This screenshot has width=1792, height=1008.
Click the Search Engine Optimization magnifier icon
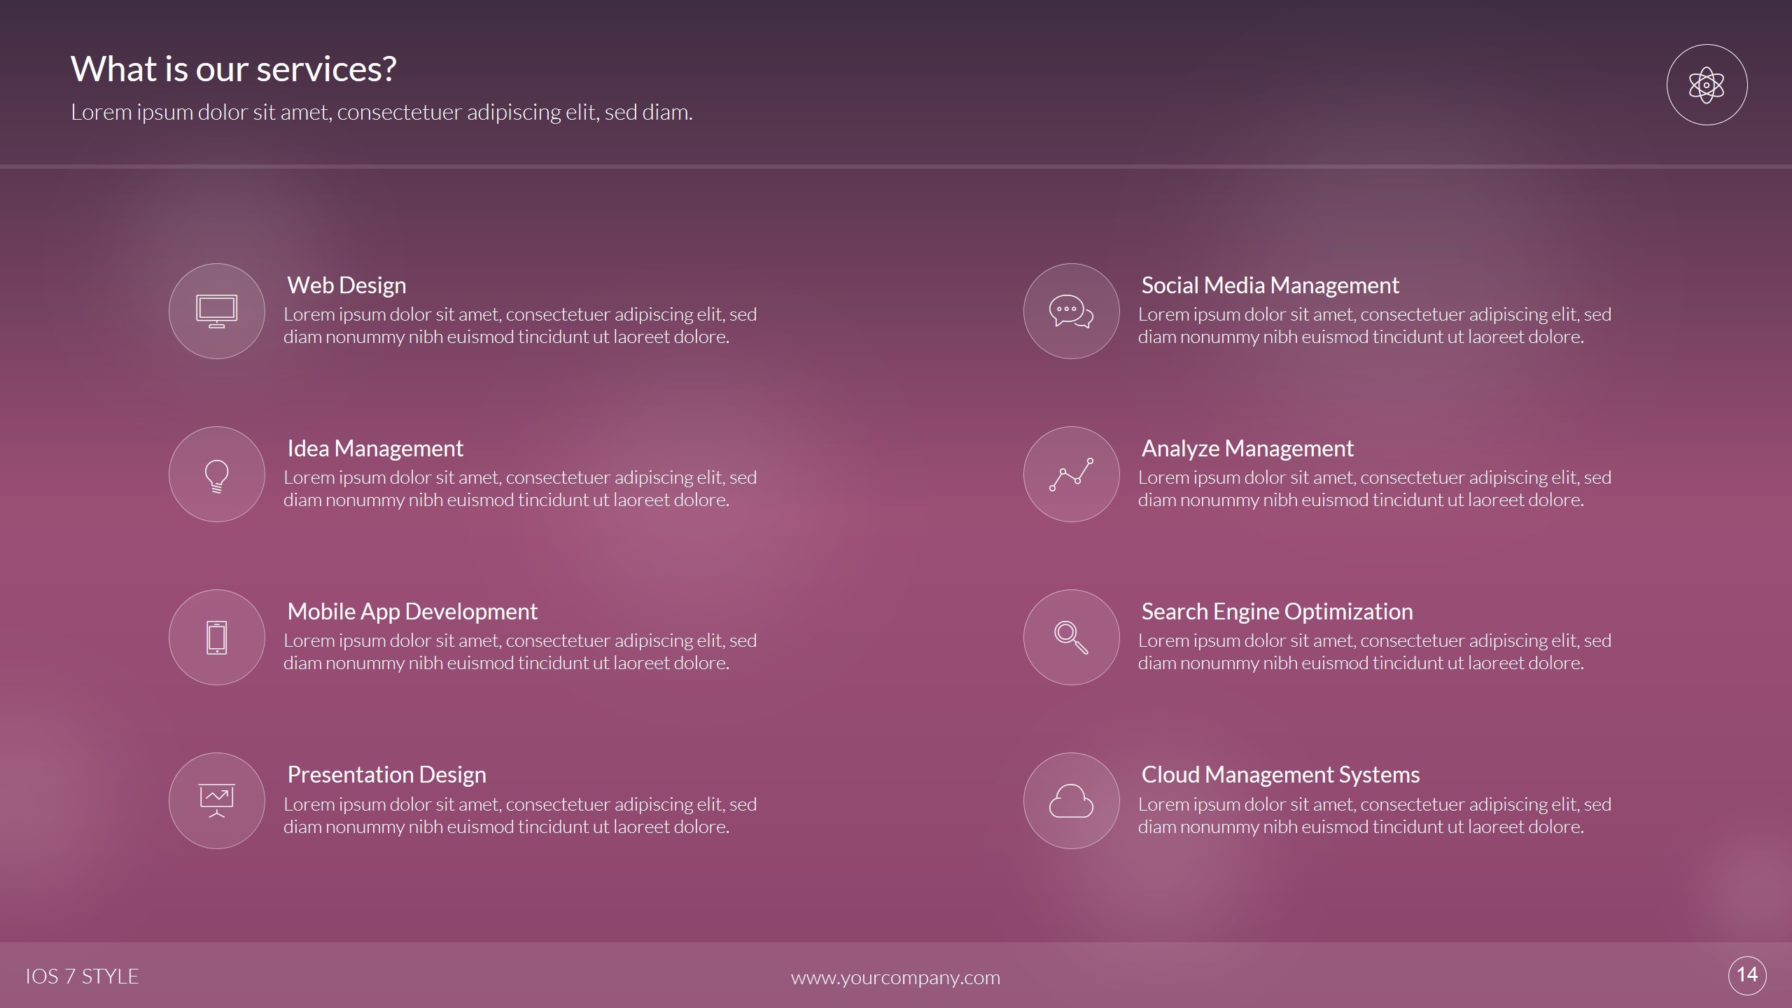[1071, 638]
